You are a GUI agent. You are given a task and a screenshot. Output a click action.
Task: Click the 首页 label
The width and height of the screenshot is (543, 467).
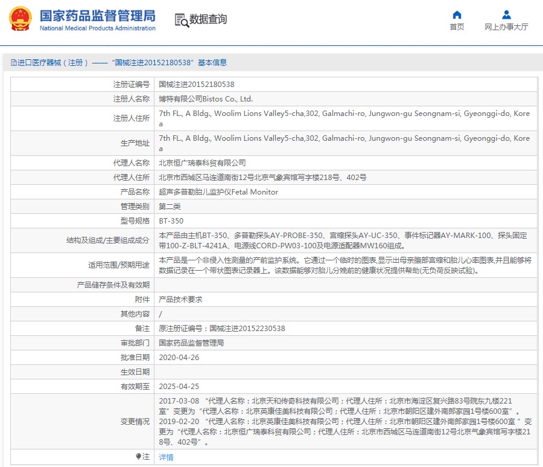point(457,27)
